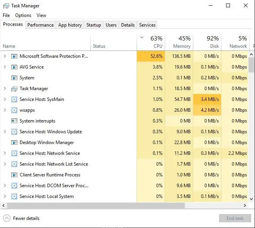The height and width of the screenshot is (228, 255).
Task: Minimize the Task Manager window
Action: tap(211, 5)
